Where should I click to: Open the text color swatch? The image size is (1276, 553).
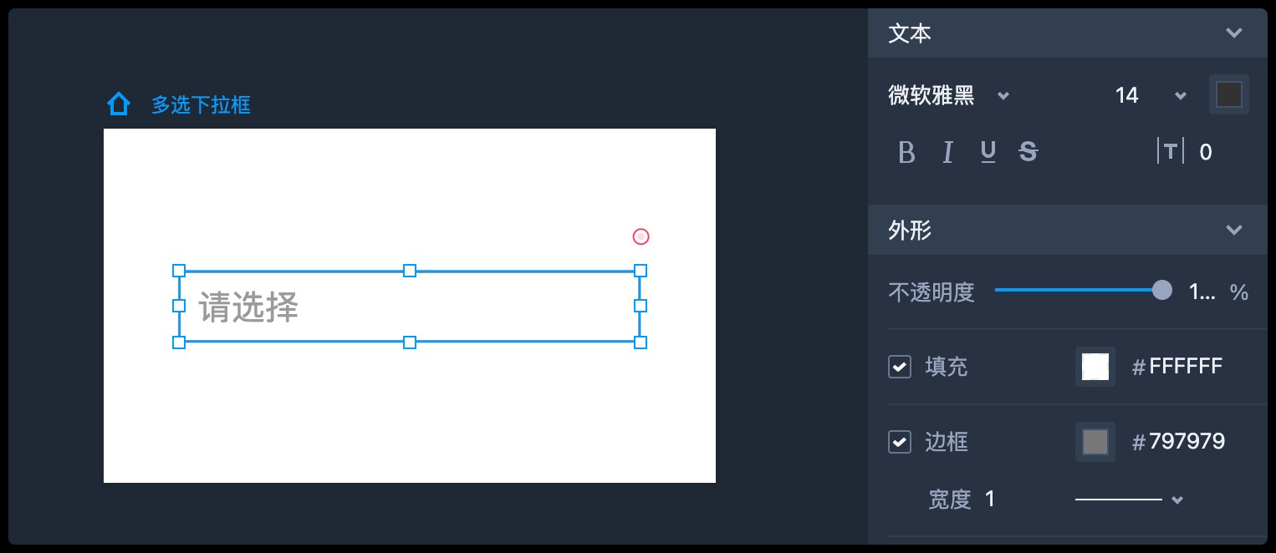[1228, 95]
